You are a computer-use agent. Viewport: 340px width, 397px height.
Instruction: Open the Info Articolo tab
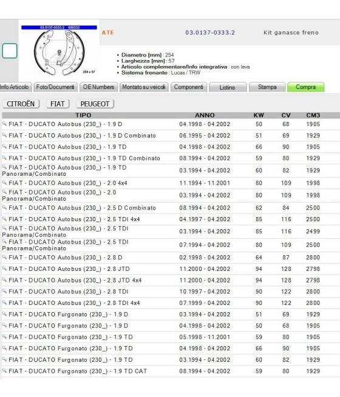coord(15,87)
